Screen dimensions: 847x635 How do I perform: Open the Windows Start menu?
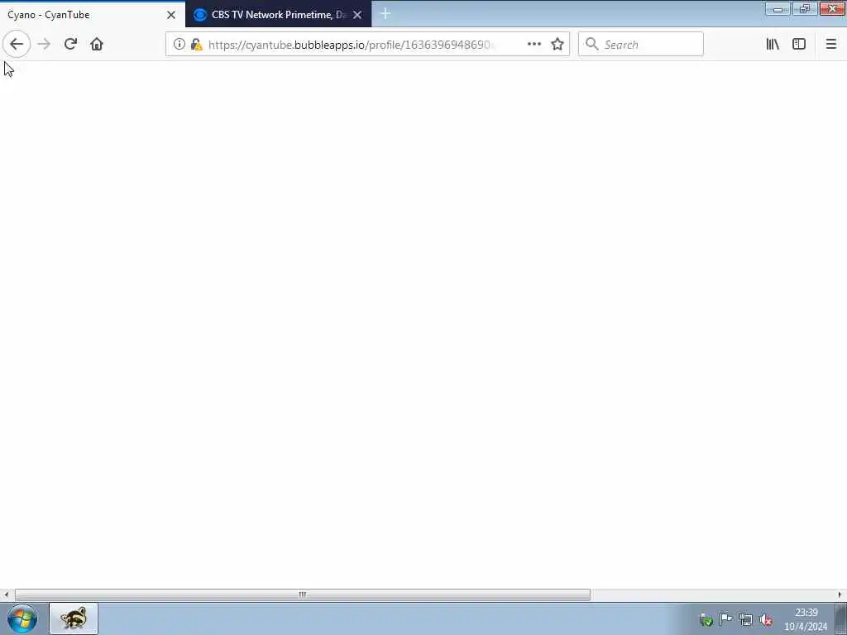pos(22,618)
